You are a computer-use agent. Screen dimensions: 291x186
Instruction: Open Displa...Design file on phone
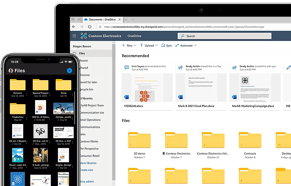[63, 155]
